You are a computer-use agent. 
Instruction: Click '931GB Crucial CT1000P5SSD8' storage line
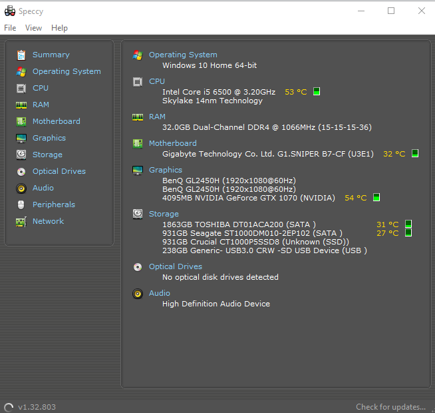point(255,242)
